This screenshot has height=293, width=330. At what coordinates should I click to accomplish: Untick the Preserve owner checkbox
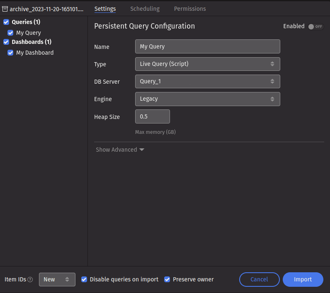[167, 279]
